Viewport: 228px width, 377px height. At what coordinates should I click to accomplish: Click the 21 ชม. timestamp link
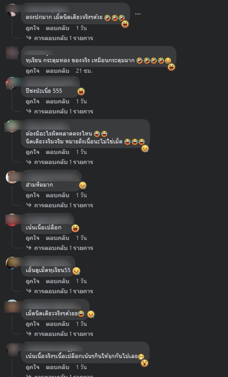point(84,71)
